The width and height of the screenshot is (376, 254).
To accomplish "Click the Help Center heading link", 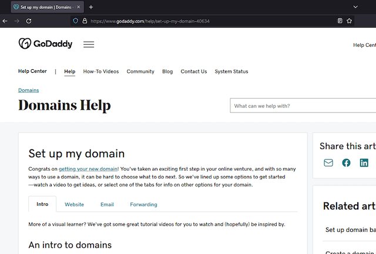I will point(32,71).
